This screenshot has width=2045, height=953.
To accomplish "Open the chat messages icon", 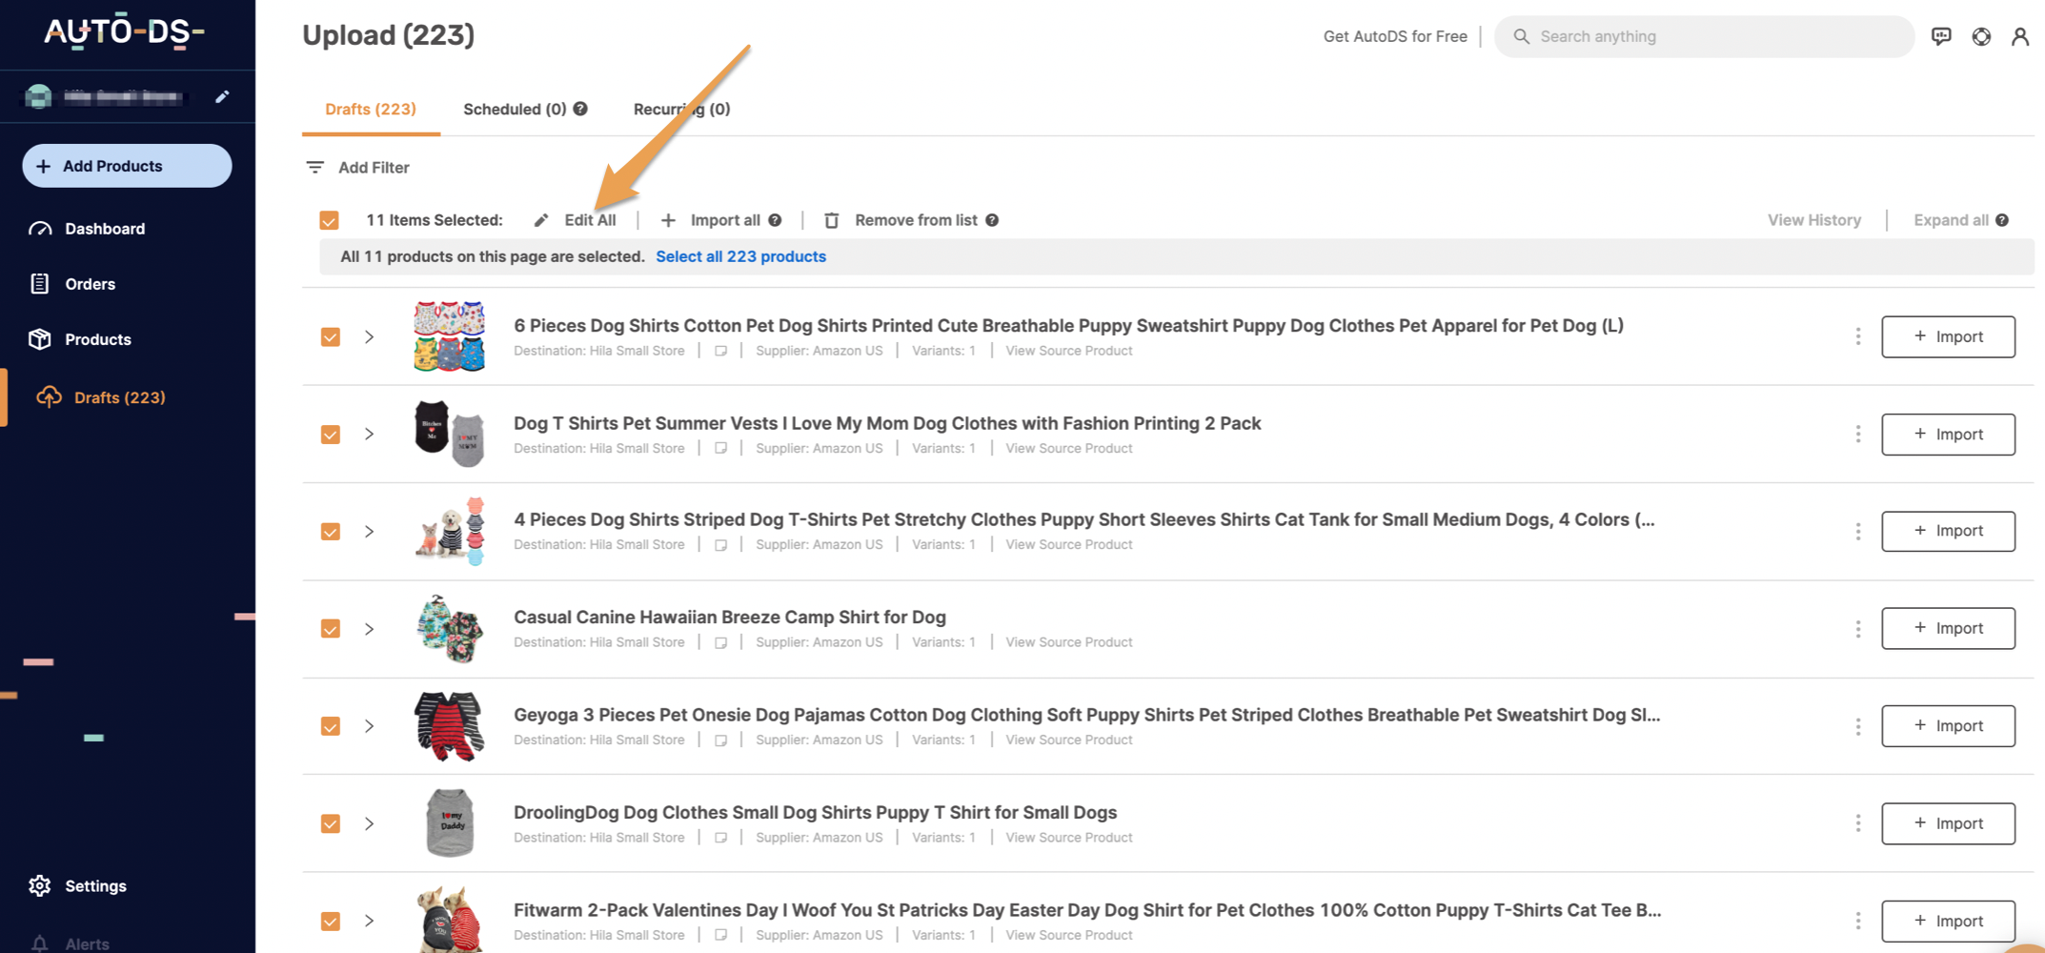I will pos(1941,36).
